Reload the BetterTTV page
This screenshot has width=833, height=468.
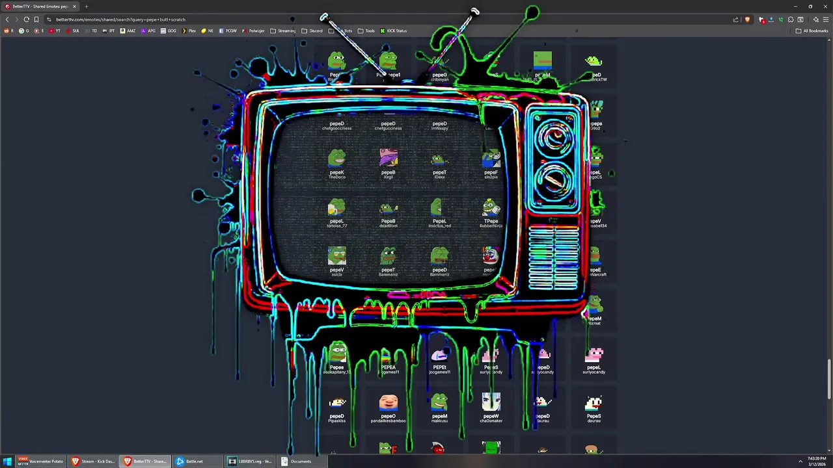[x=27, y=19]
